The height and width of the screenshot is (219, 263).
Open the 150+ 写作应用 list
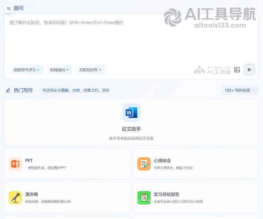point(240,90)
